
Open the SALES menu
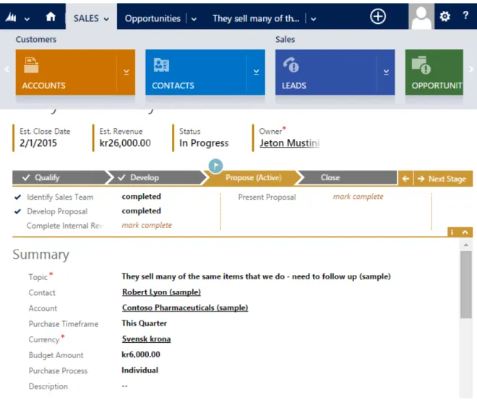tap(91, 18)
